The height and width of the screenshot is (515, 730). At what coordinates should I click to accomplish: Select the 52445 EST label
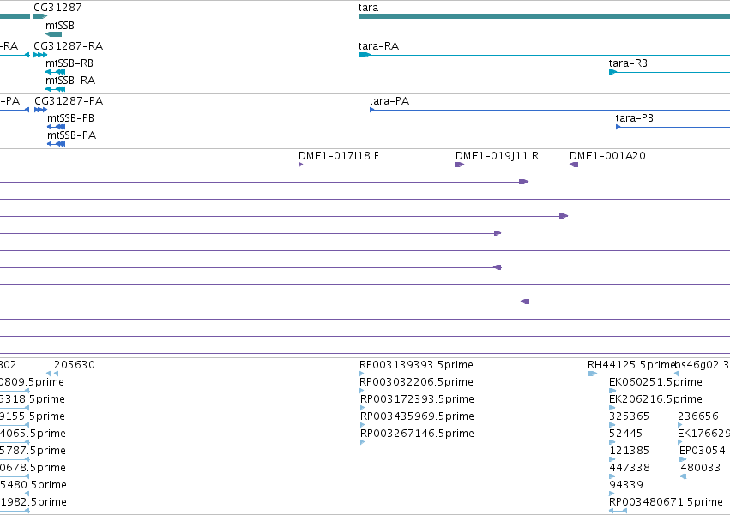pos(625,434)
